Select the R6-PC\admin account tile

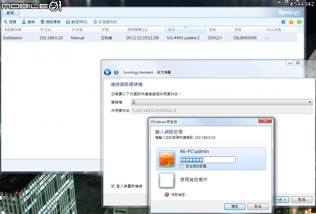point(211,159)
